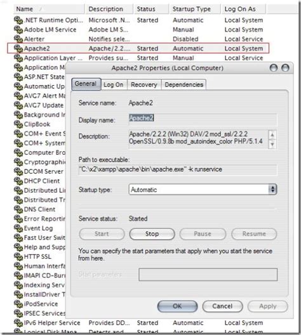Click the IPv6 Helper Service gear icon
The image size is (301, 335).
18,323
